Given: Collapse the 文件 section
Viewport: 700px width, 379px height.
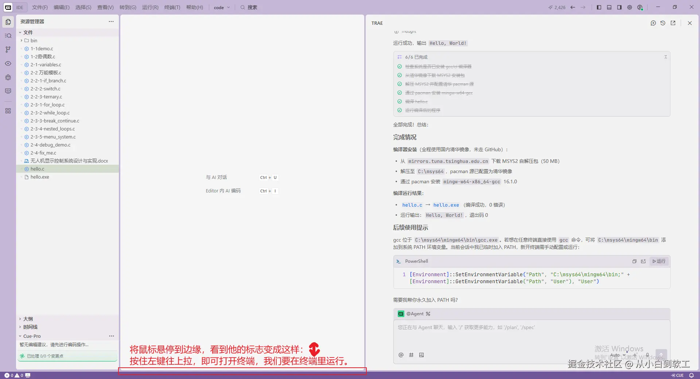Looking at the screenshot, I should [x=28, y=32].
